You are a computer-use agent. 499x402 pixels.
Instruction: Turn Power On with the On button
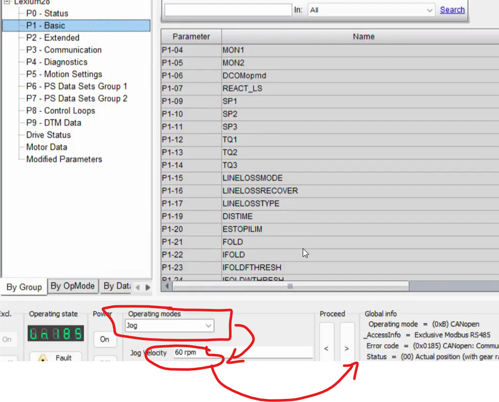(104, 339)
